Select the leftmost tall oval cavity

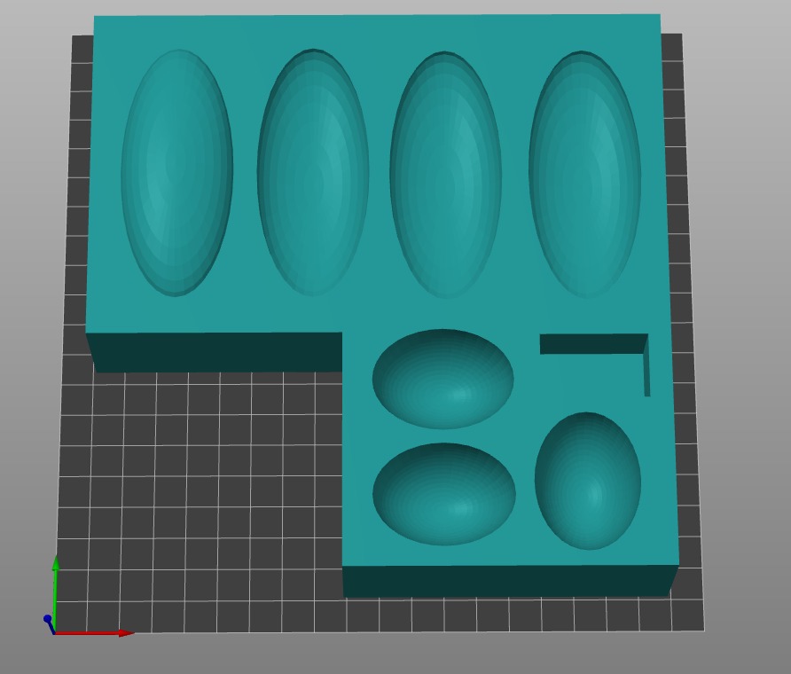coord(176,173)
